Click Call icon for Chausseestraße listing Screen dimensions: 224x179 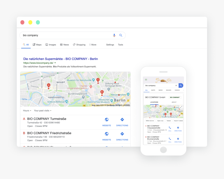[x=170, y=128]
